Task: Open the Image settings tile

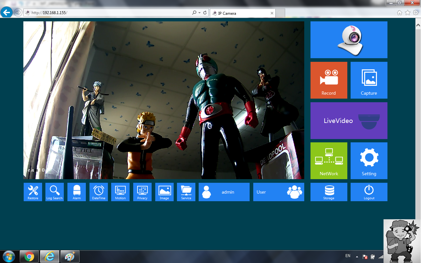Action: coord(164,192)
